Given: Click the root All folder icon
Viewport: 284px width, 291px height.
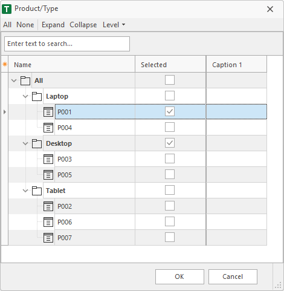Looking at the screenshot, I should pyautogui.click(x=25, y=80).
